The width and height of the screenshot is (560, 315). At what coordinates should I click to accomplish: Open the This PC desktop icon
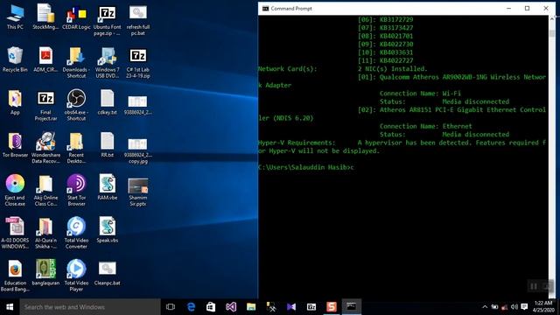click(15, 17)
